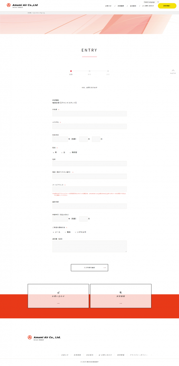This screenshot has width=179, height=366.
Task: Click the Amami Air logo in header
Action: click(x=22, y=5)
